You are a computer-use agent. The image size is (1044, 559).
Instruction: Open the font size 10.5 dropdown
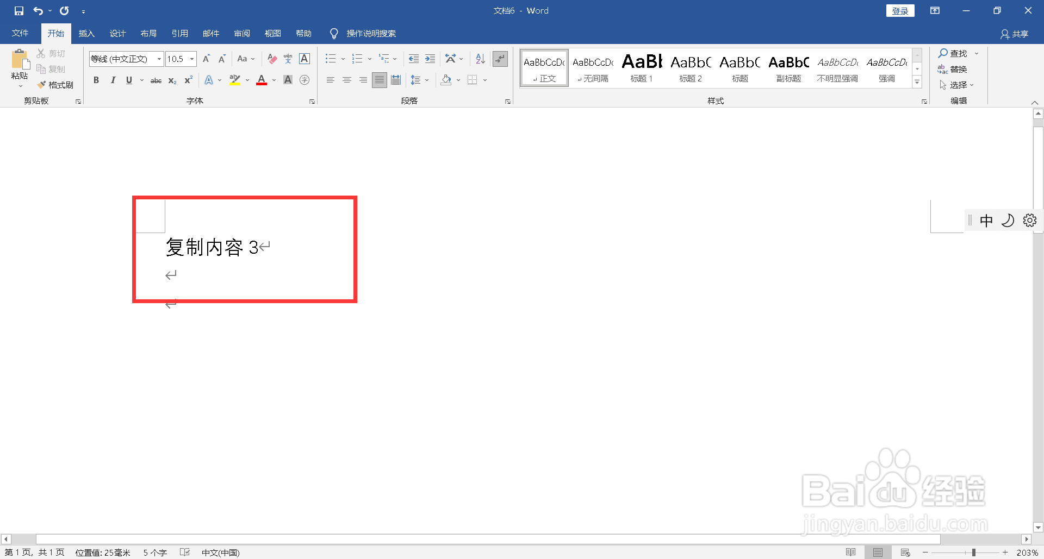click(192, 59)
